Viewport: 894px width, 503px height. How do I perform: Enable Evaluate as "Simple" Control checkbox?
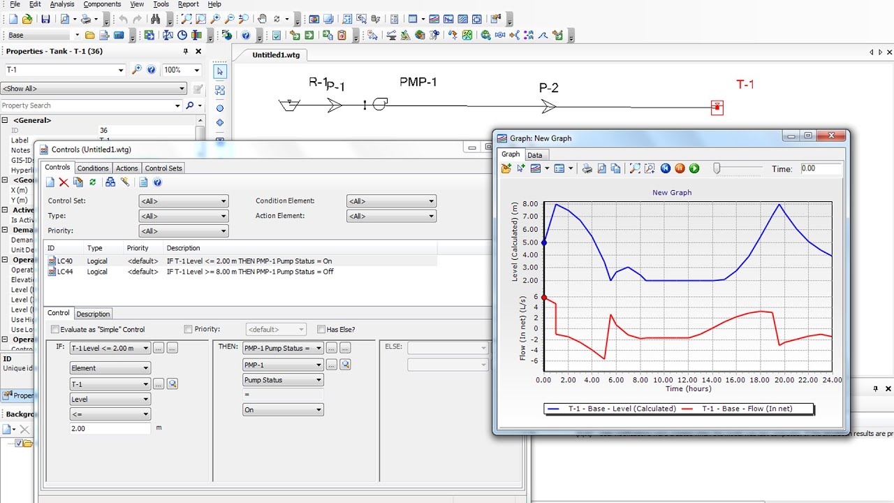click(55, 330)
